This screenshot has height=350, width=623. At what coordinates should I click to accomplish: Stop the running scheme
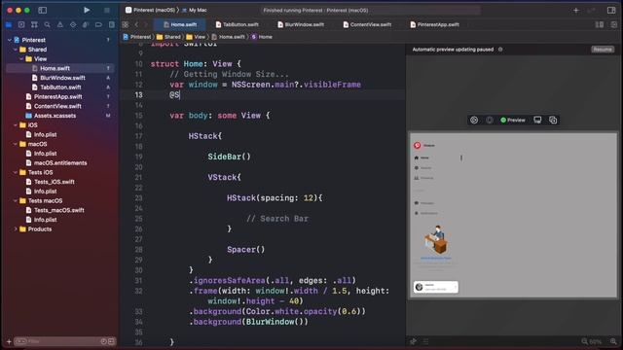(107, 10)
